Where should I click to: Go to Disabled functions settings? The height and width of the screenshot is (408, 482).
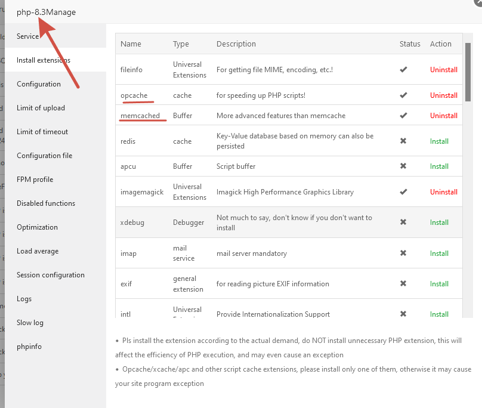point(46,203)
